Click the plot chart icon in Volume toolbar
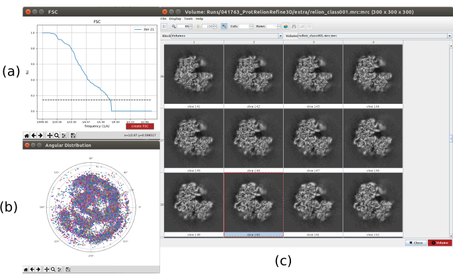The height and width of the screenshot is (280, 453). click(x=302, y=26)
